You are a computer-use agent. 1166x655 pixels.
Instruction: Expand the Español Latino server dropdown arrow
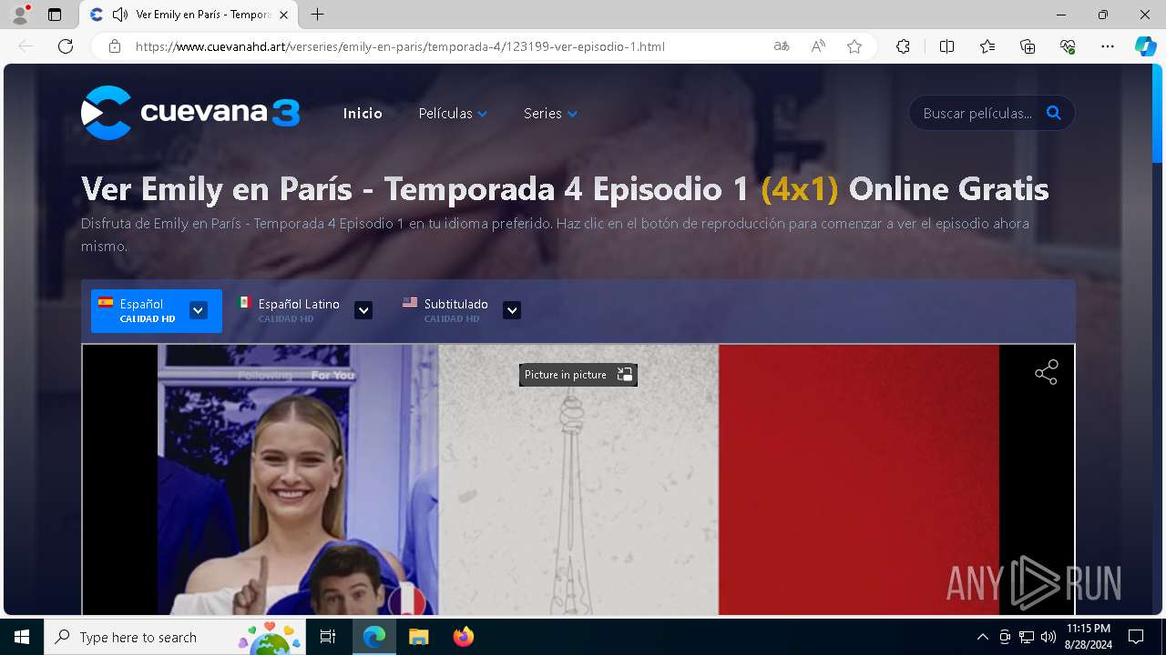click(363, 310)
